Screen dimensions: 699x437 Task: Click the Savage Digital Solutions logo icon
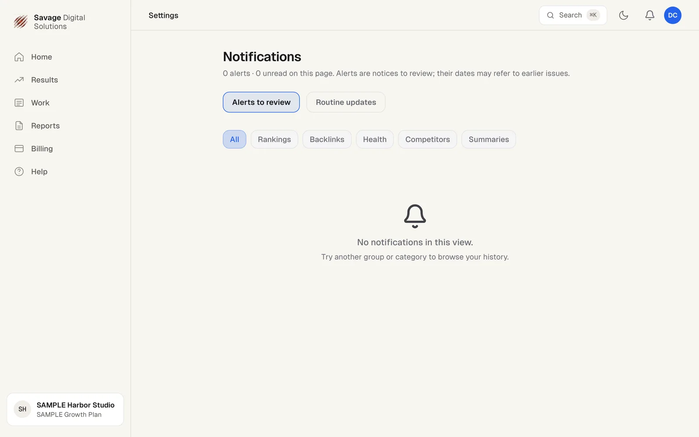(21, 21)
